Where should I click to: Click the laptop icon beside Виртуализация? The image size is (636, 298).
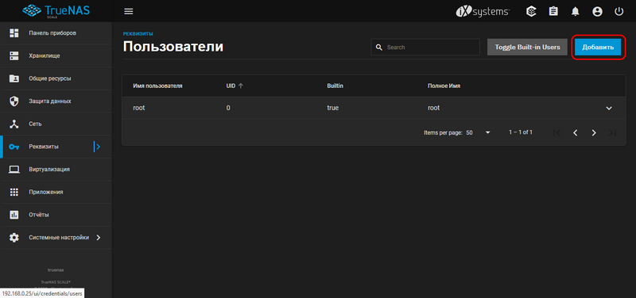14,170
